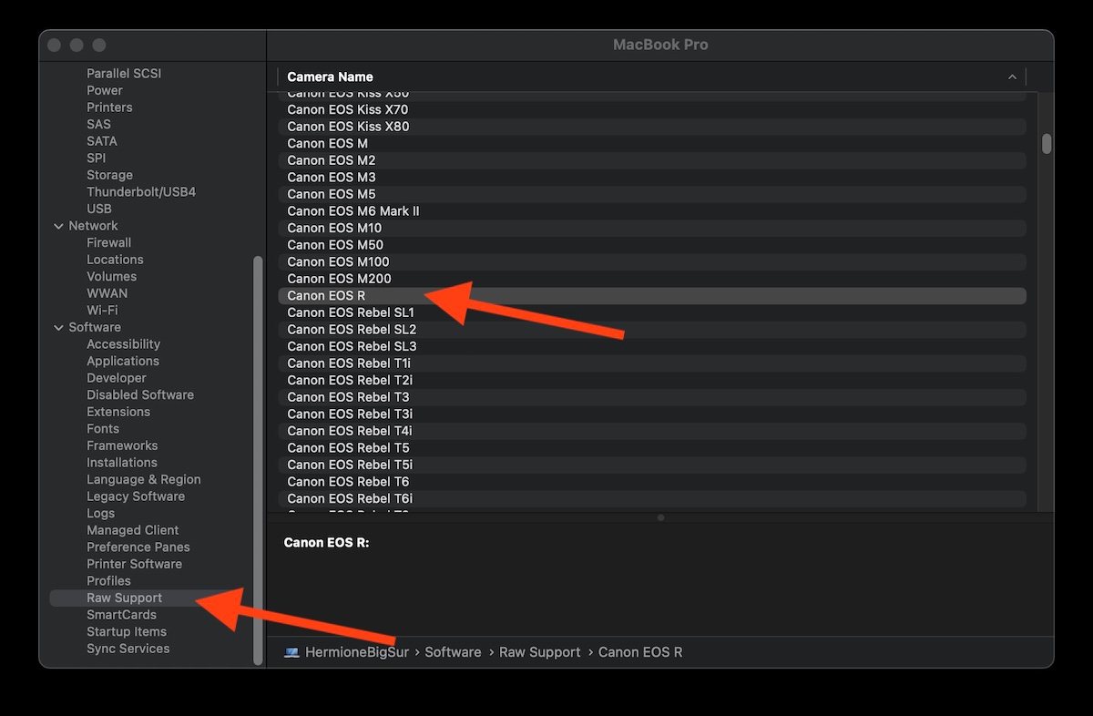Open Firewall under Network
Image resolution: width=1093 pixels, height=716 pixels.
click(x=108, y=242)
